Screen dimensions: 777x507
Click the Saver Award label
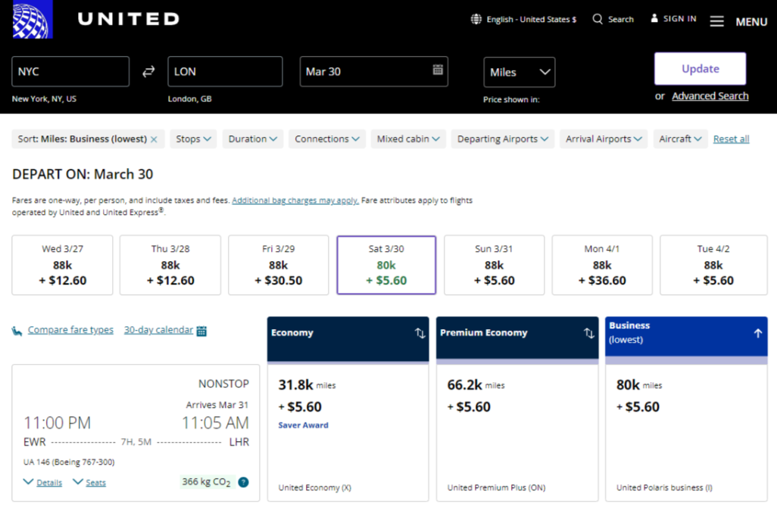pyautogui.click(x=303, y=425)
